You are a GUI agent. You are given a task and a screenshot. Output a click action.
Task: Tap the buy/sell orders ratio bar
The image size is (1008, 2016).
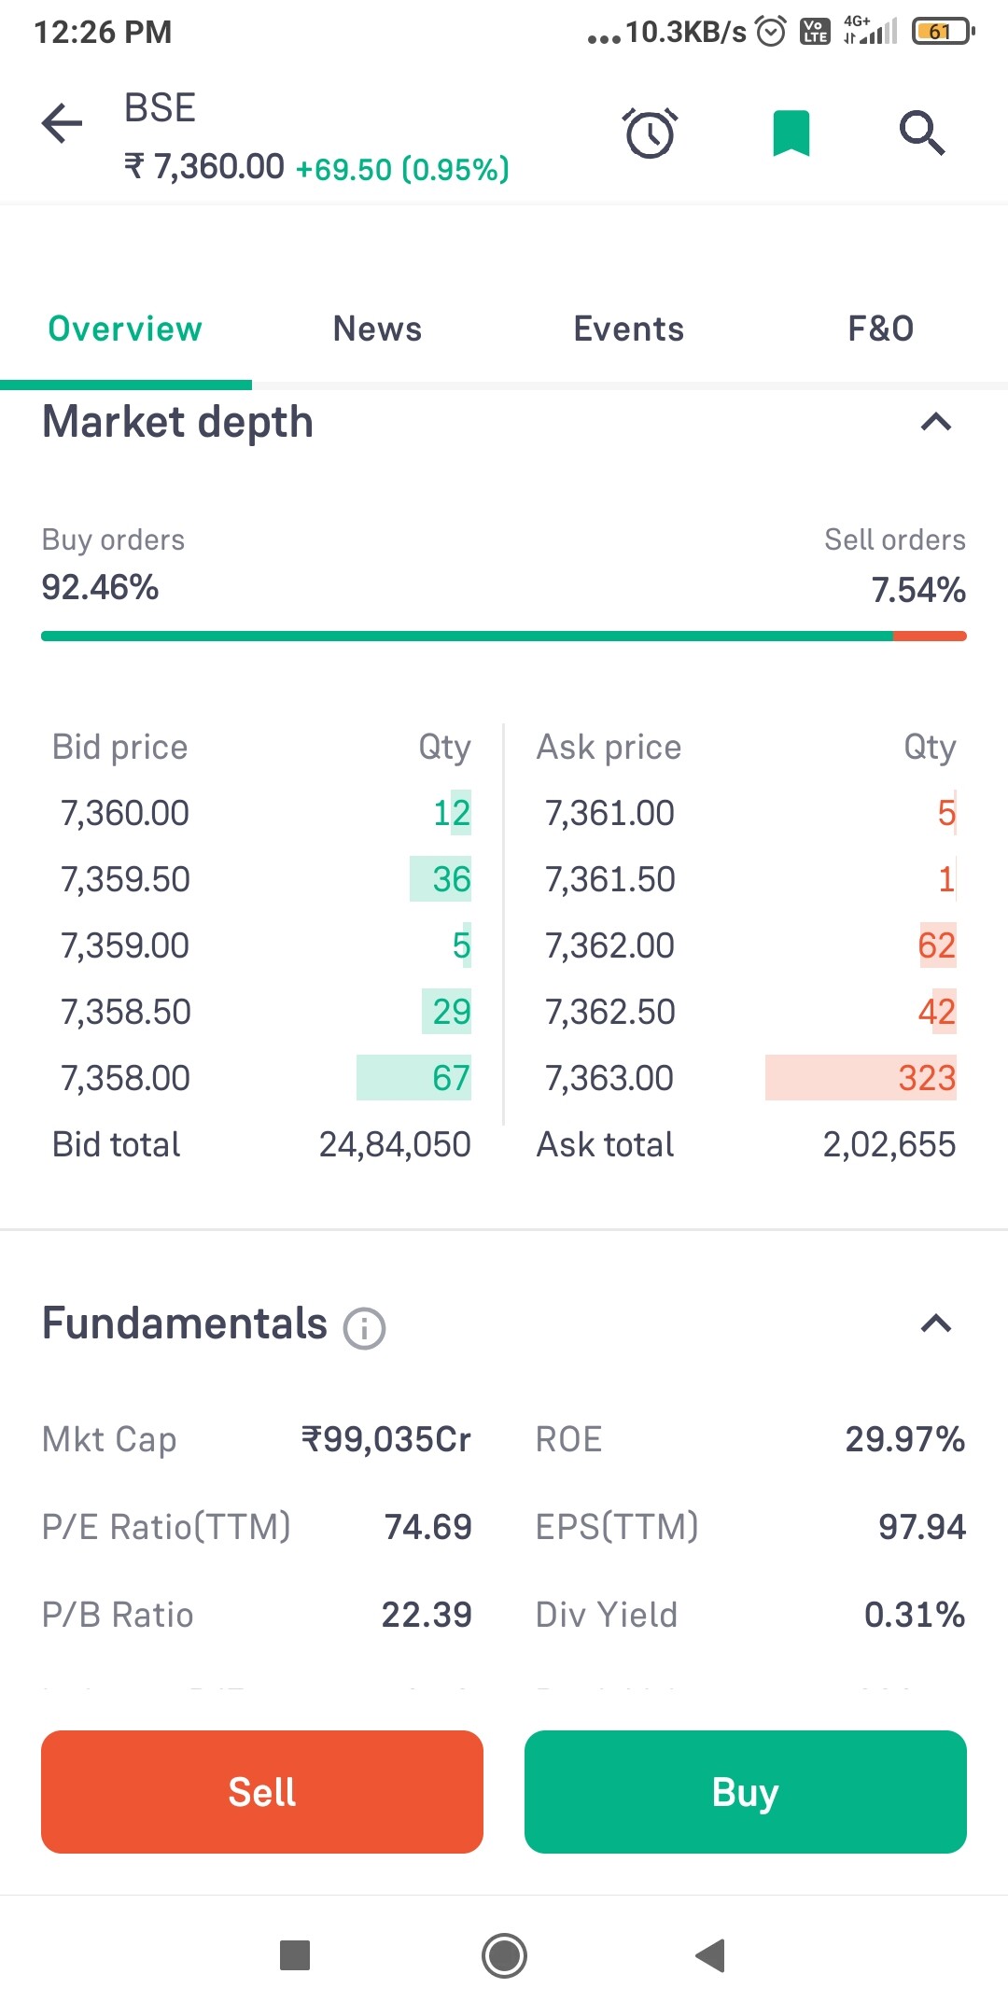(504, 637)
